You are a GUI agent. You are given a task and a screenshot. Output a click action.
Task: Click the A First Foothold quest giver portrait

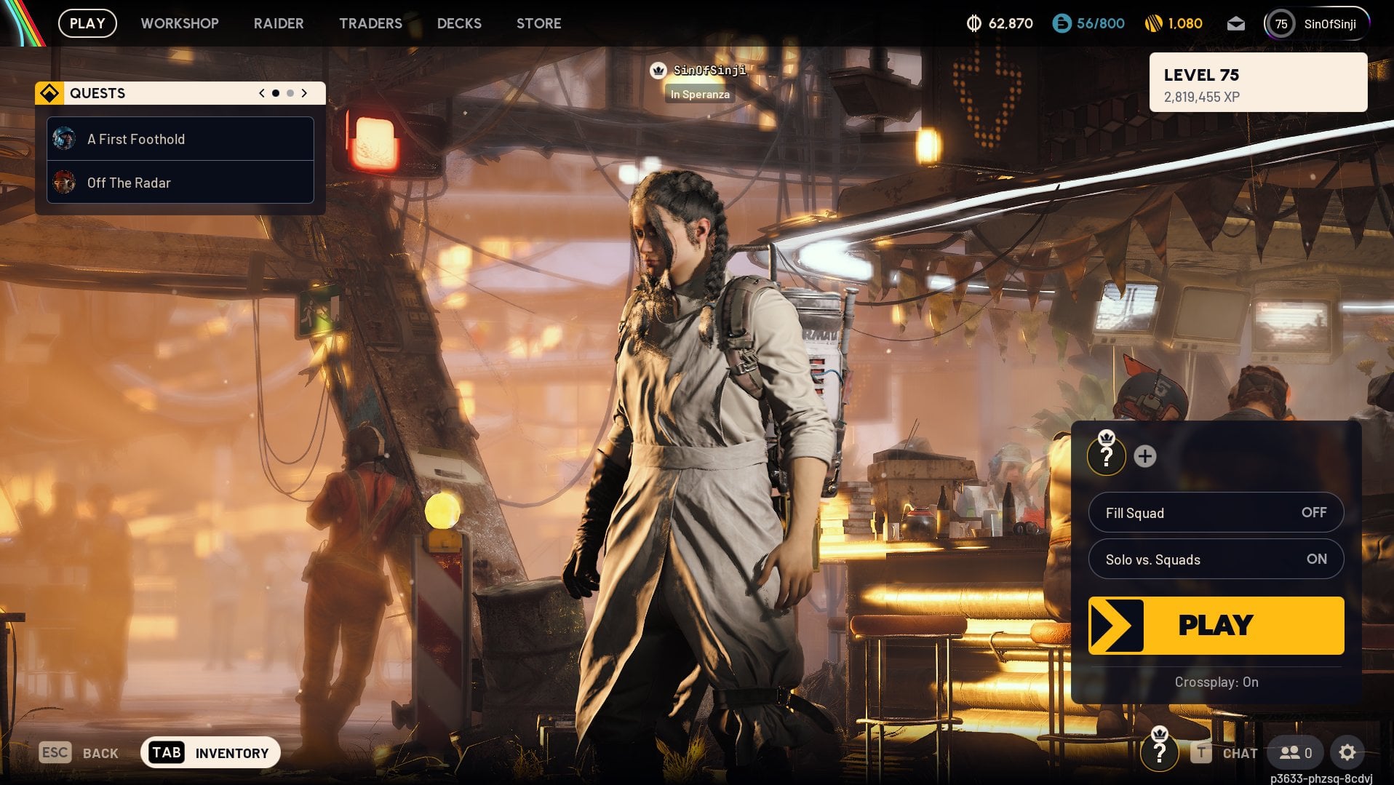(64, 138)
